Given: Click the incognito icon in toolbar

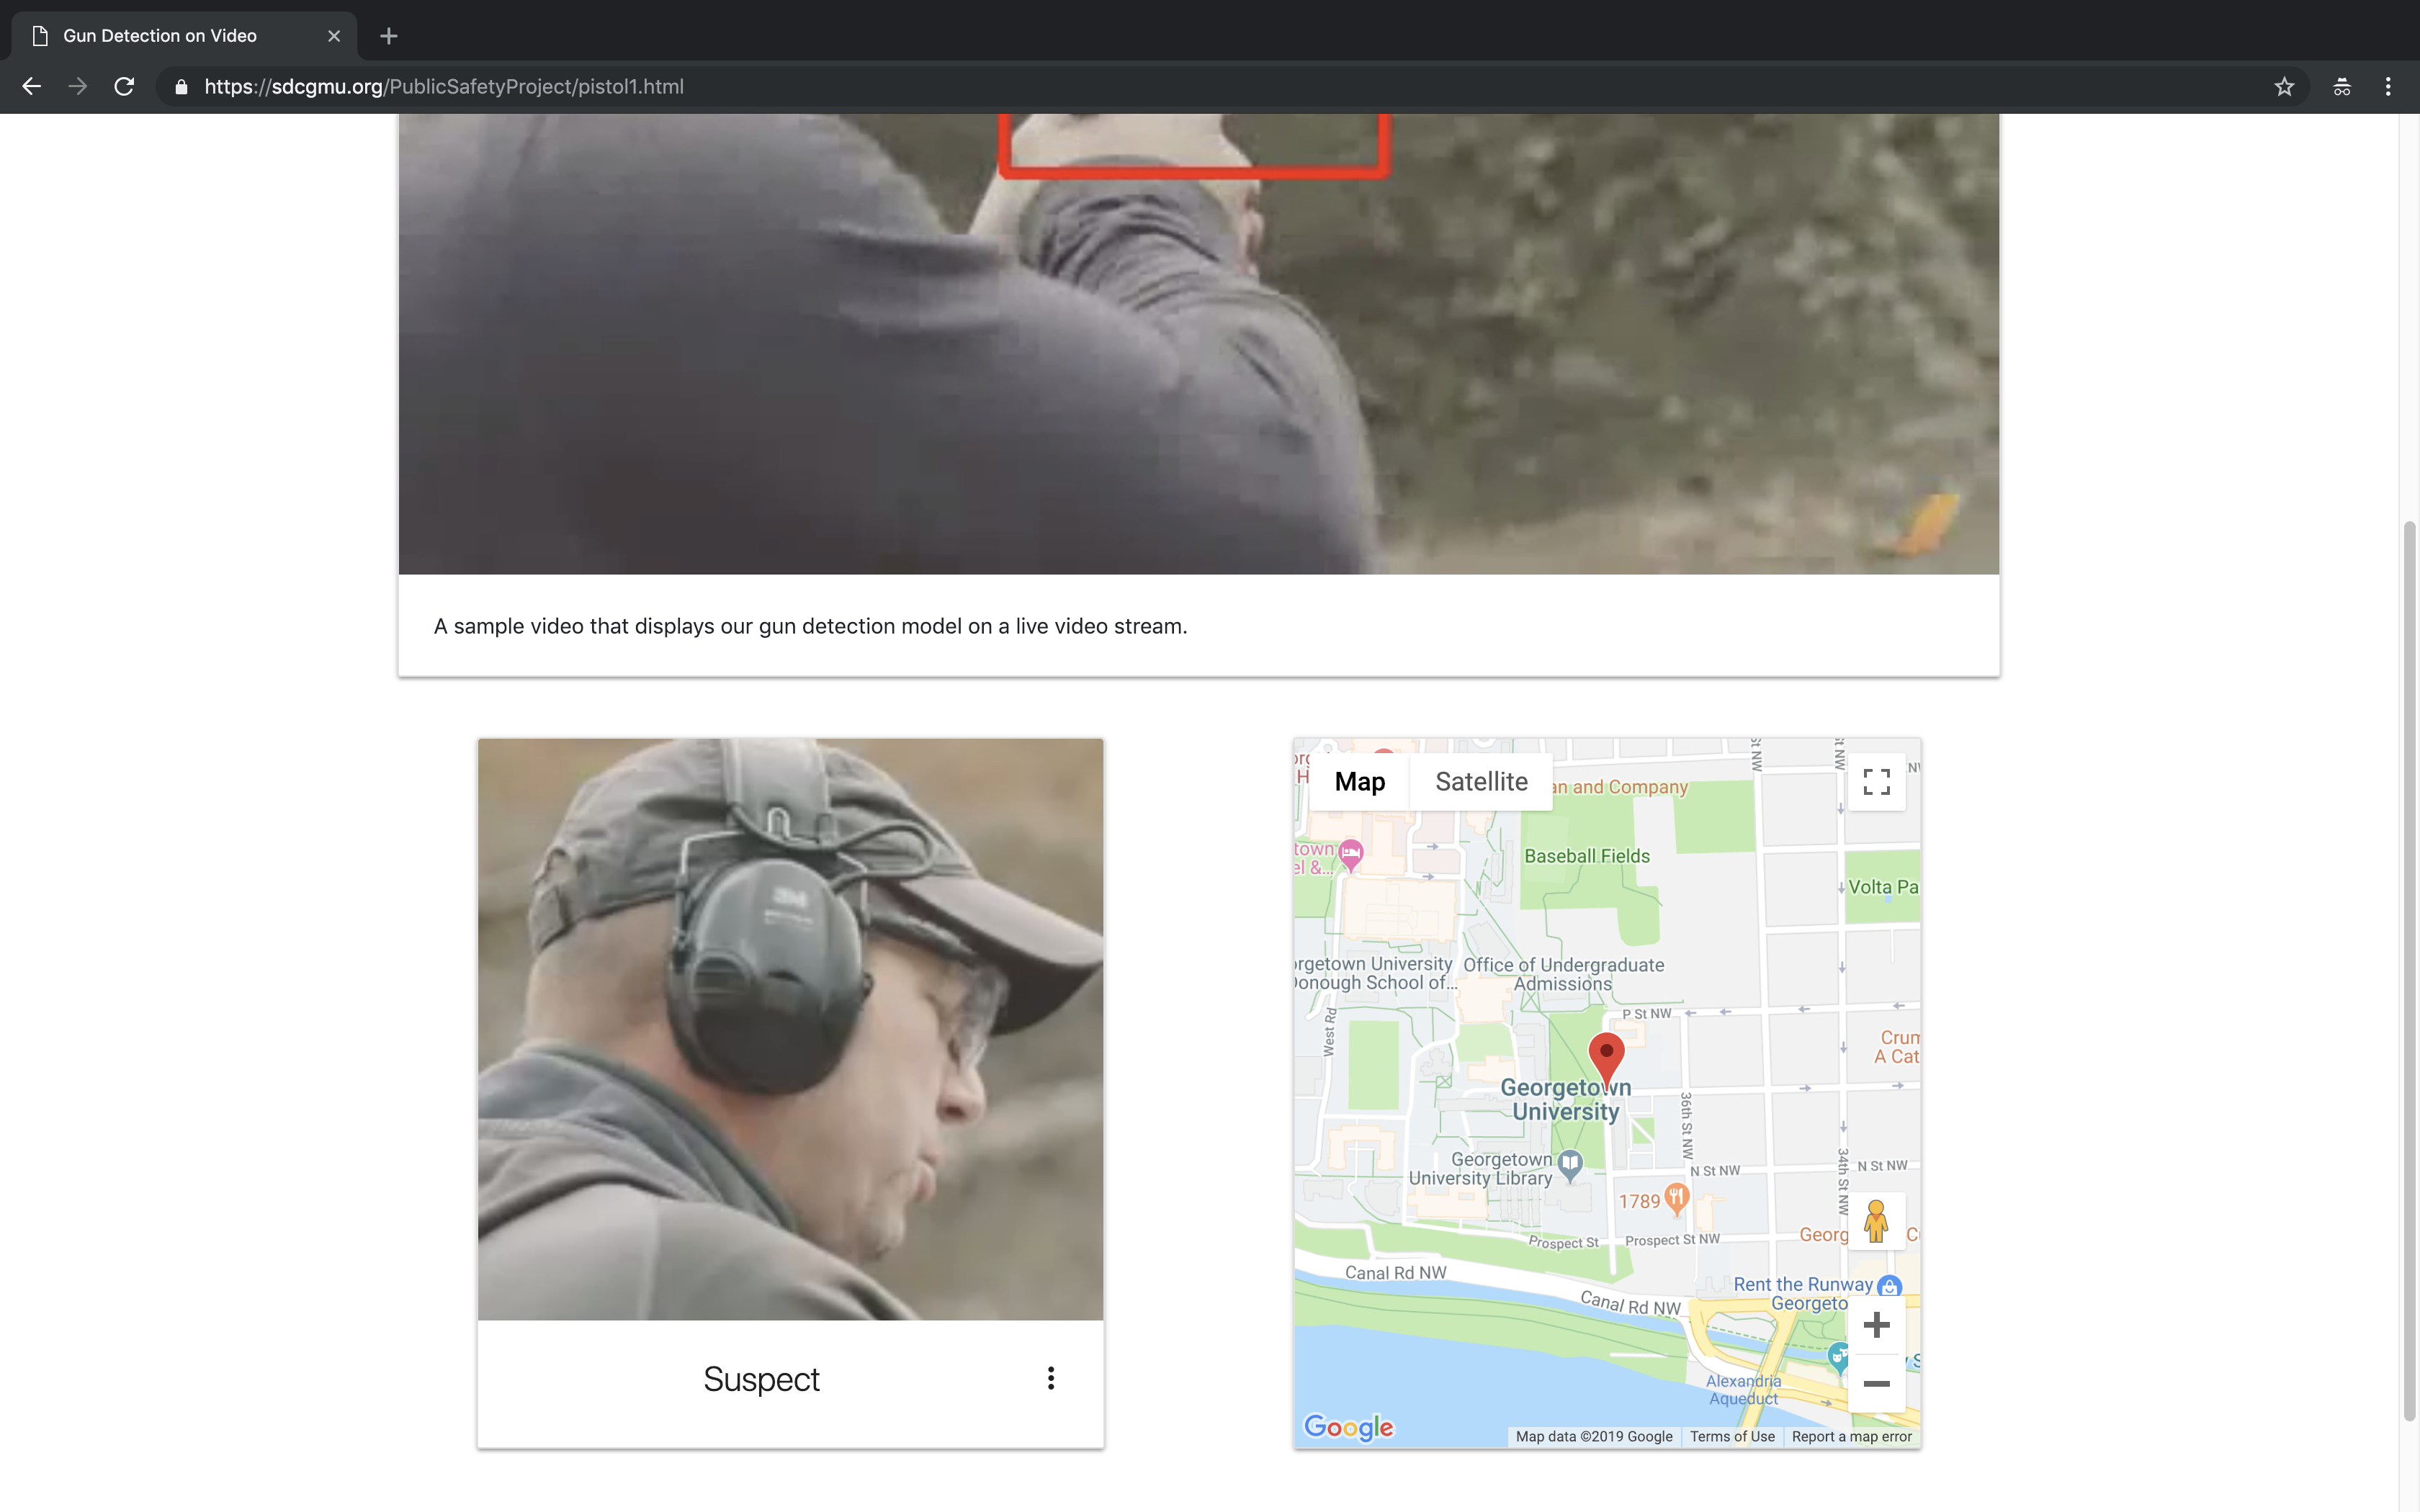Looking at the screenshot, I should pos(2342,87).
